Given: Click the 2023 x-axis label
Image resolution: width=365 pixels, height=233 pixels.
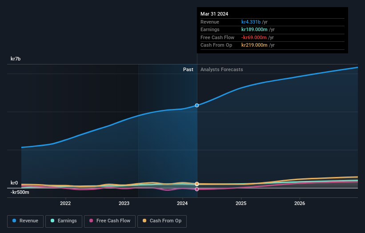Looking at the screenshot, I should coord(124,204).
